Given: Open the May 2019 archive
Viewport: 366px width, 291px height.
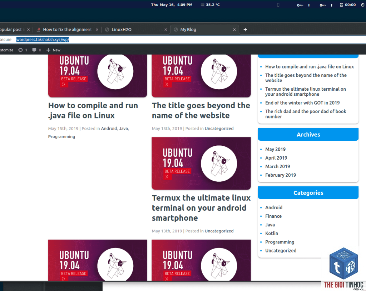Looking at the screenshot, I should pos(276,149).
